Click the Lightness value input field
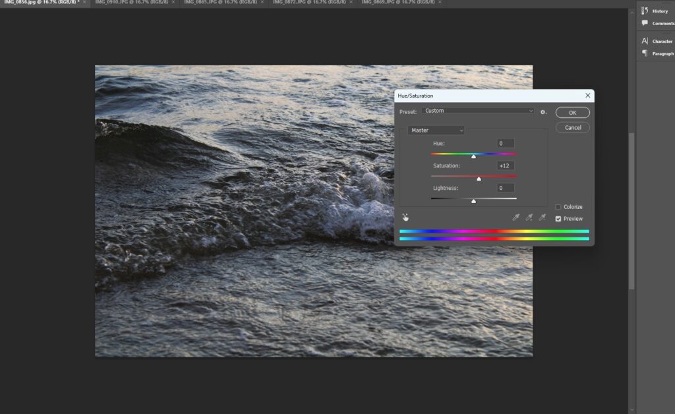The image size is (675, 414). (506, 188)
